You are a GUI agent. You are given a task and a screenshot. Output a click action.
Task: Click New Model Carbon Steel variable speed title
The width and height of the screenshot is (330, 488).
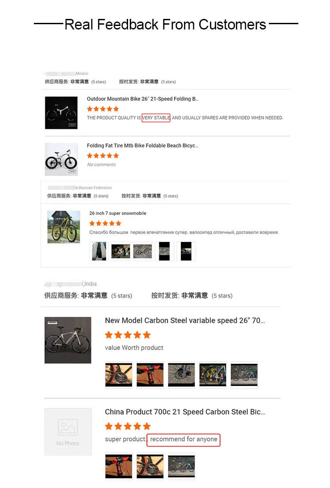(x=185, y=320)
